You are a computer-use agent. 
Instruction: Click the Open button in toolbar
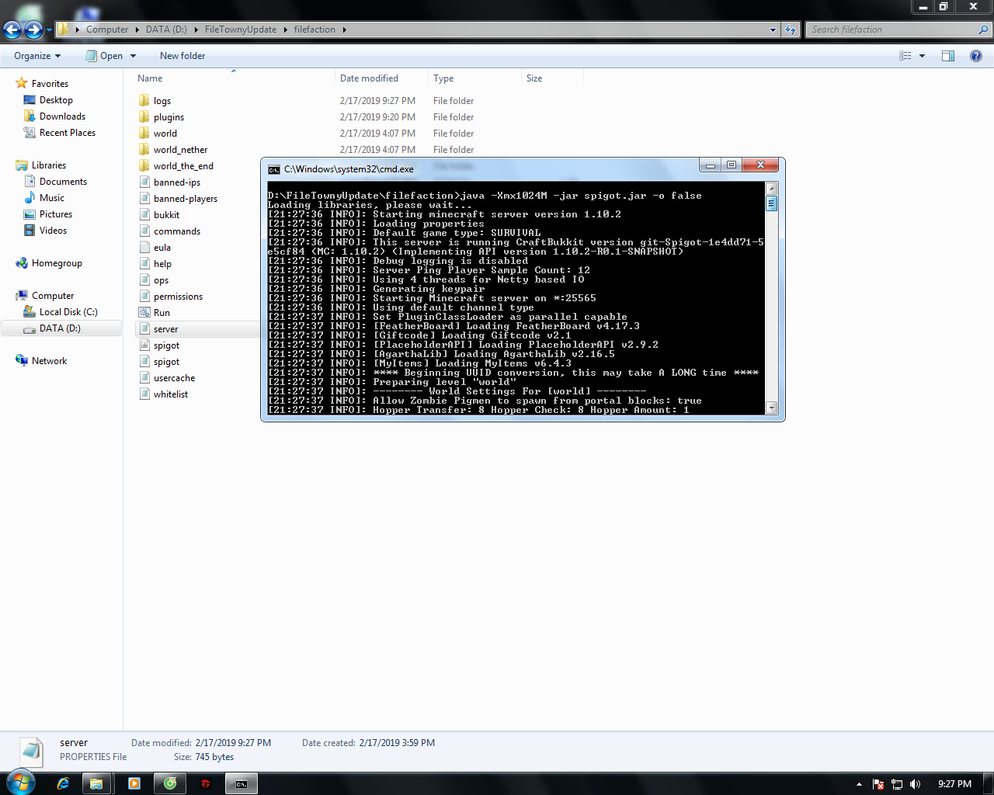111,56
